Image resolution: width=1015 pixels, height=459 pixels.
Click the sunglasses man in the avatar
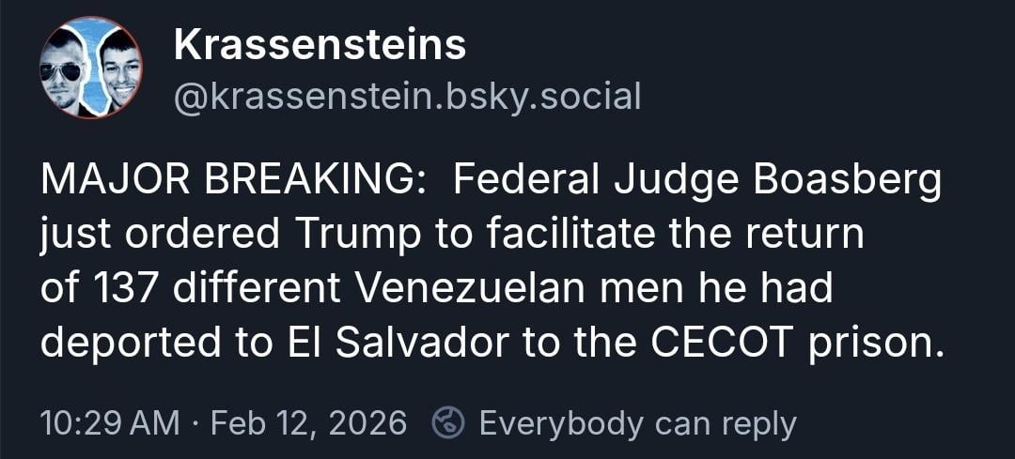pyautogui.click(x=65, y=70)
